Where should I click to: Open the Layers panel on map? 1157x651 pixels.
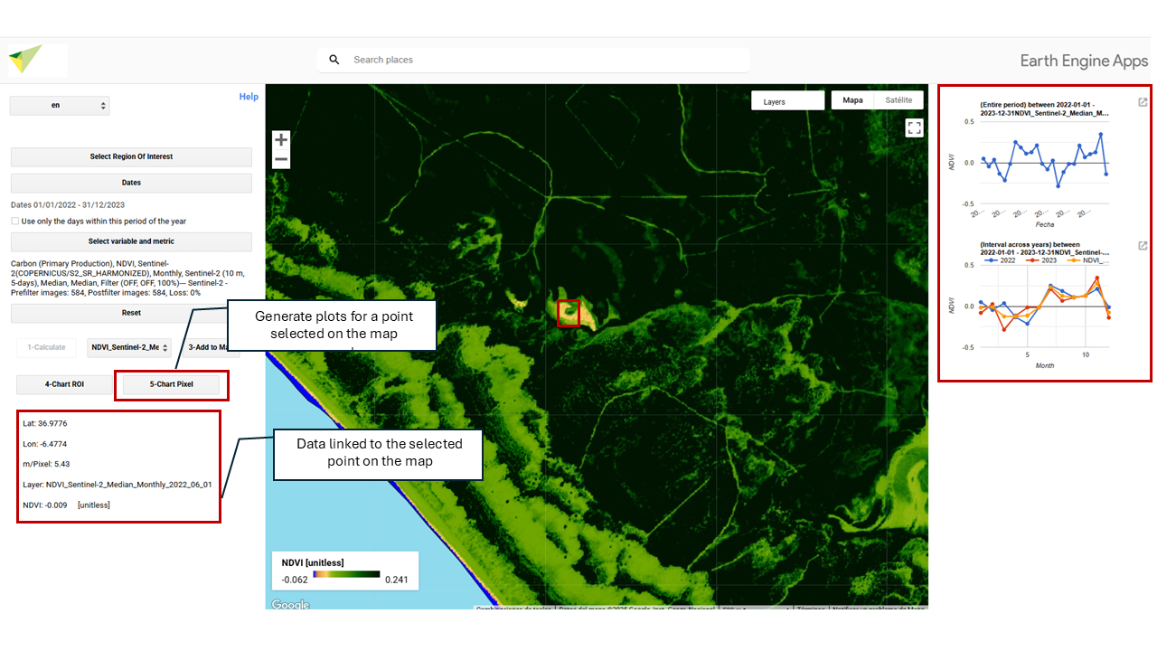(x=787, y=101)
